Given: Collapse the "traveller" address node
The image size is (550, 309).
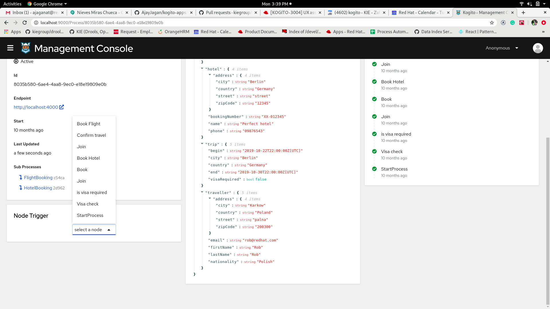Looking at the screenshot, I should (210, 199).
